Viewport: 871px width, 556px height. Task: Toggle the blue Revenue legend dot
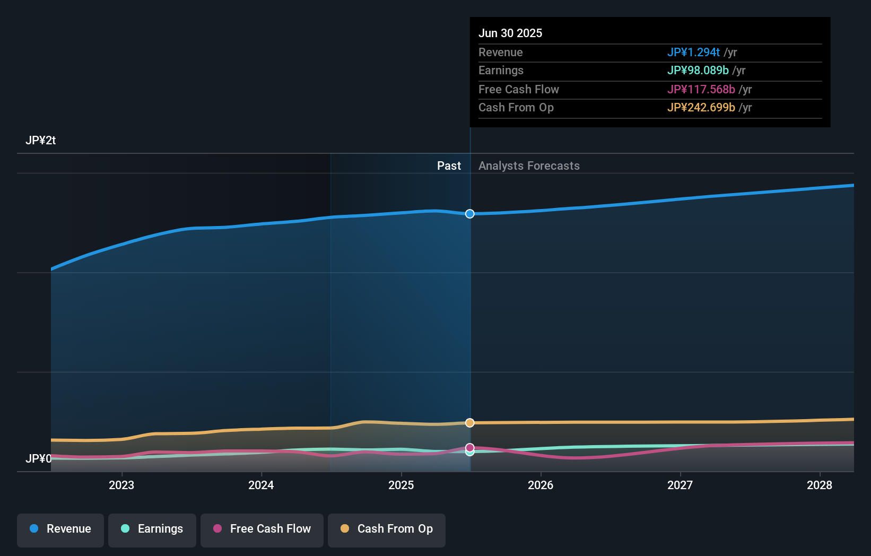[x=33, y=529]
